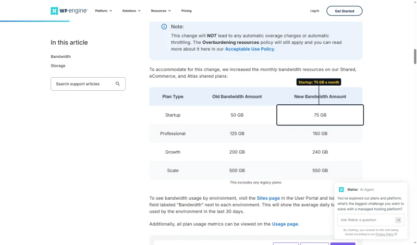The height and width of the screenshot is (245, 417).
Task: Click the Startup plan cell
Action: pos(173,115)
